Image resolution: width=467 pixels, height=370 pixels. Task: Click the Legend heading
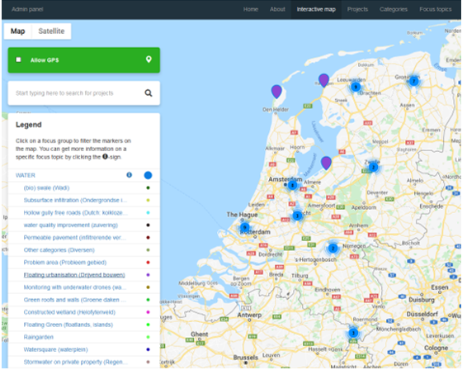point(29,125)
